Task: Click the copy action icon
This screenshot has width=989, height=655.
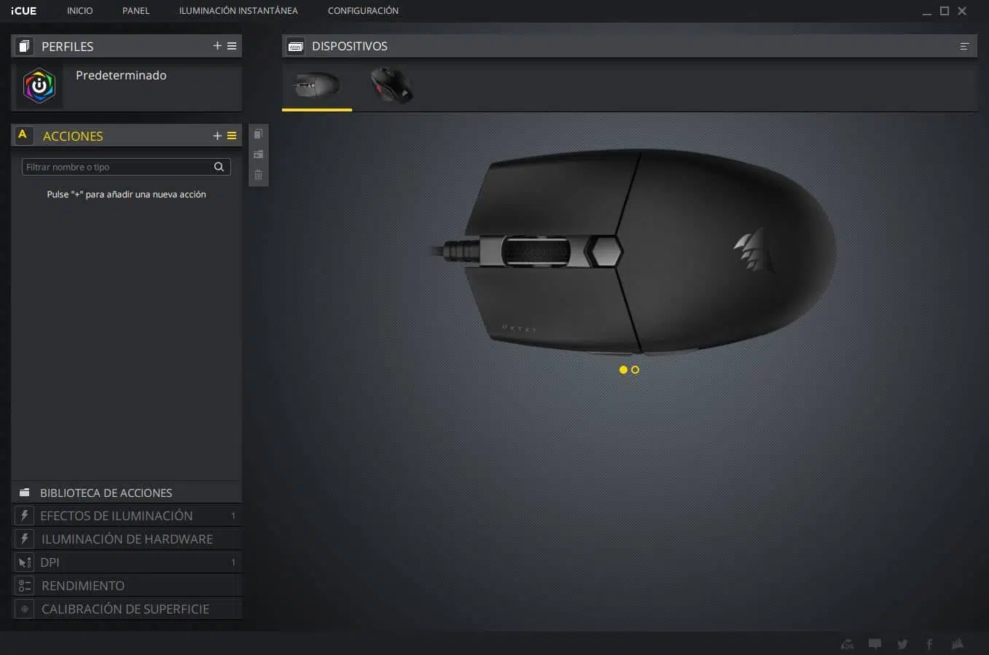Action: (x=258, y=134)
